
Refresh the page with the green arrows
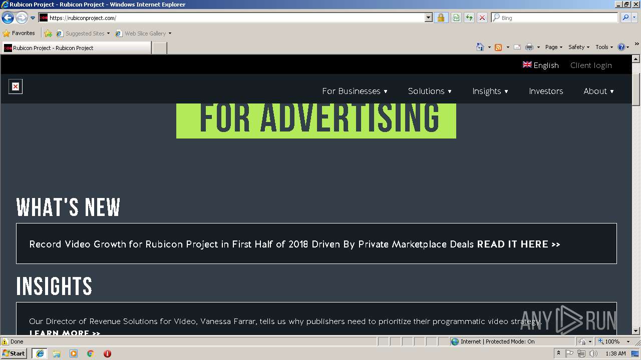click(x=469, y=17)
